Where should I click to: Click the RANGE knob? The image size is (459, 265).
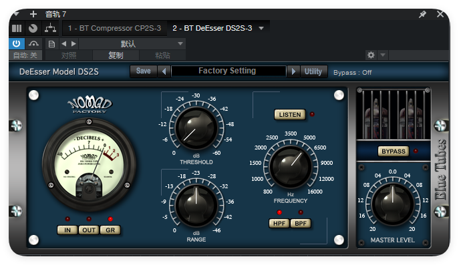196,206
